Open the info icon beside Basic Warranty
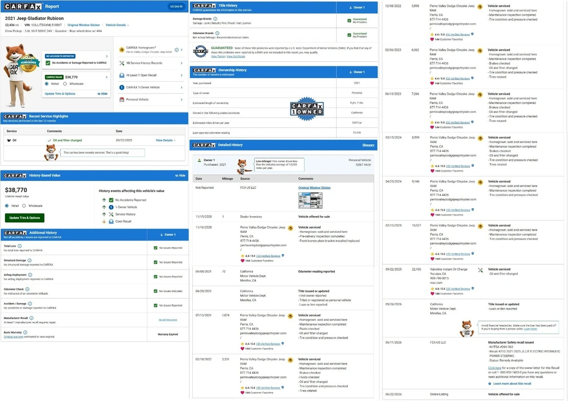The height and width of the screenshot is (401, 568). click(x=25, y=332)
